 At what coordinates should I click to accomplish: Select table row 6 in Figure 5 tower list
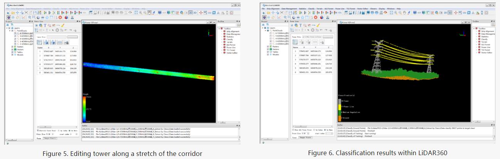(58, 72)
